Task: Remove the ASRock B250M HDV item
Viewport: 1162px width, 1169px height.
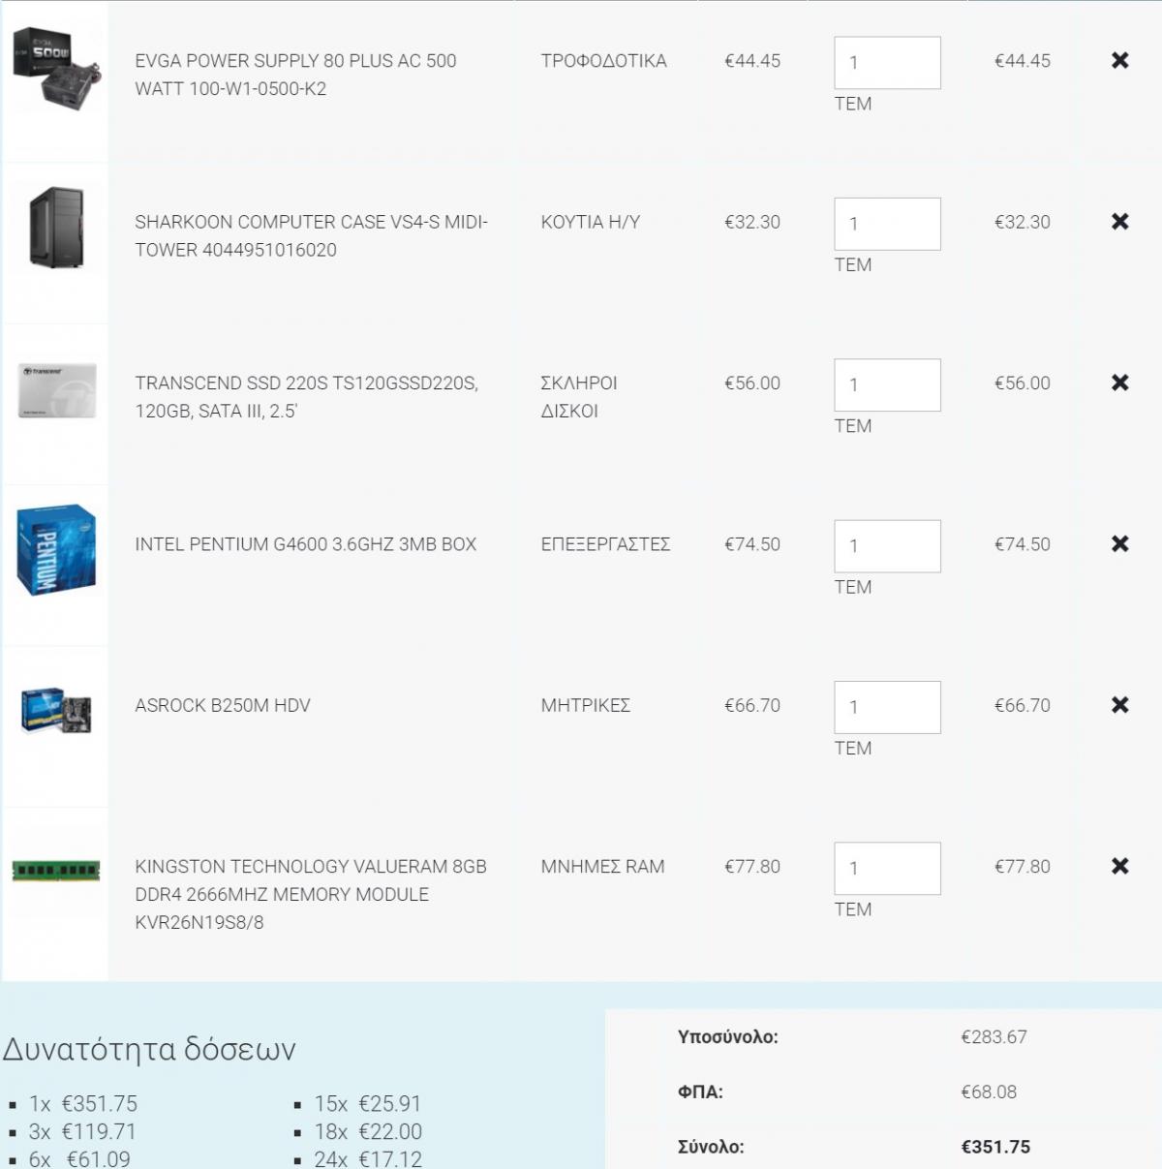Action: coord(1120,705)
